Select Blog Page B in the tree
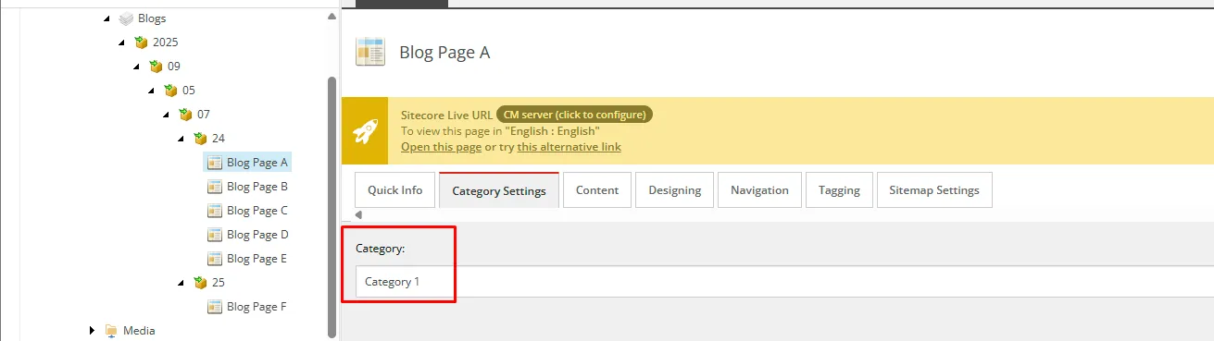Screen dimensions: 1214x341 click(x=257, y=187)
